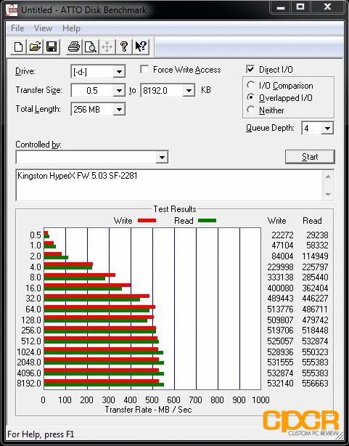This screenshot has width=349, height=446.
Task: Select the I/O Comparison radio option
Action: point(250,85)
